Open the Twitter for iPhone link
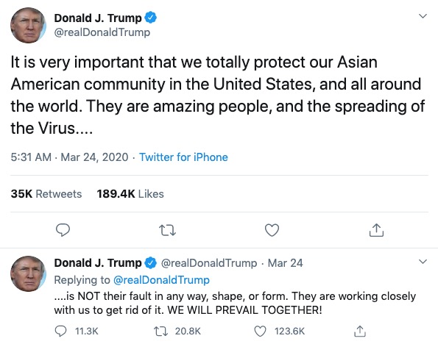 [183, 157]
